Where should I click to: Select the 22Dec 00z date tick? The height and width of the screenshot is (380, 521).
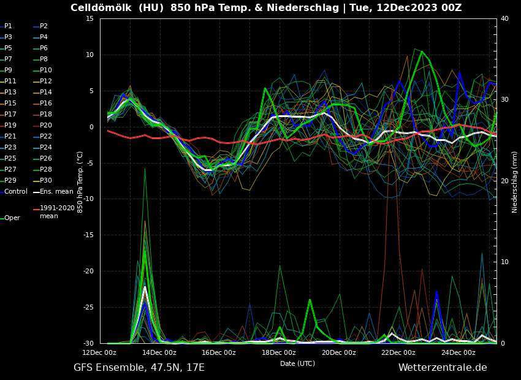click(398, 352)
